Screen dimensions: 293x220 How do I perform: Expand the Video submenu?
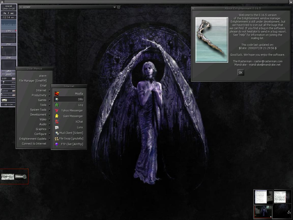[50, 119]
